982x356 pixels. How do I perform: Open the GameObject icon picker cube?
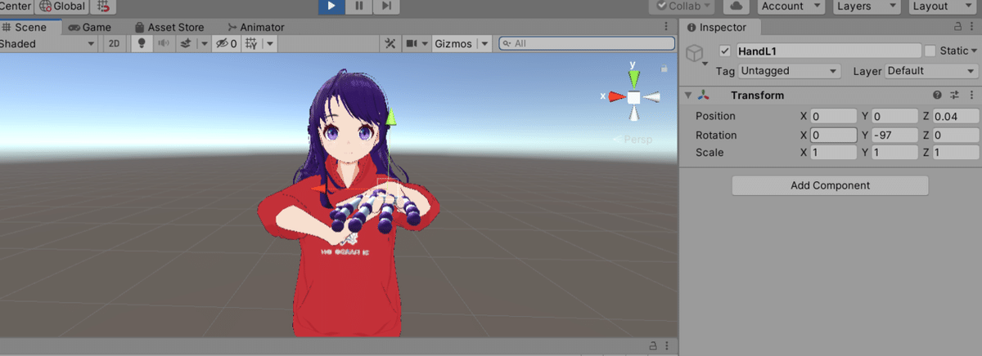point(695,54)
